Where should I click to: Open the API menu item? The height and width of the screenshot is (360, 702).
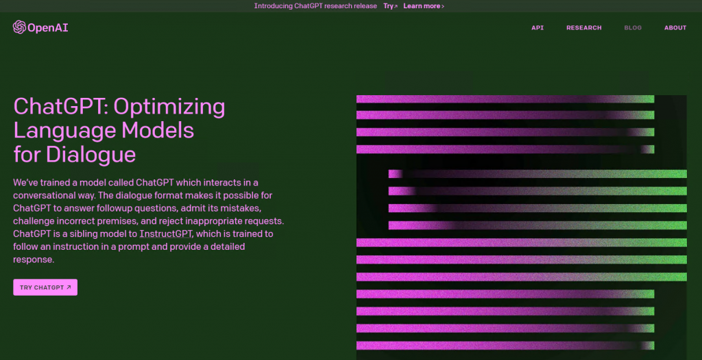pyautogui.click(x=537, y=28)
